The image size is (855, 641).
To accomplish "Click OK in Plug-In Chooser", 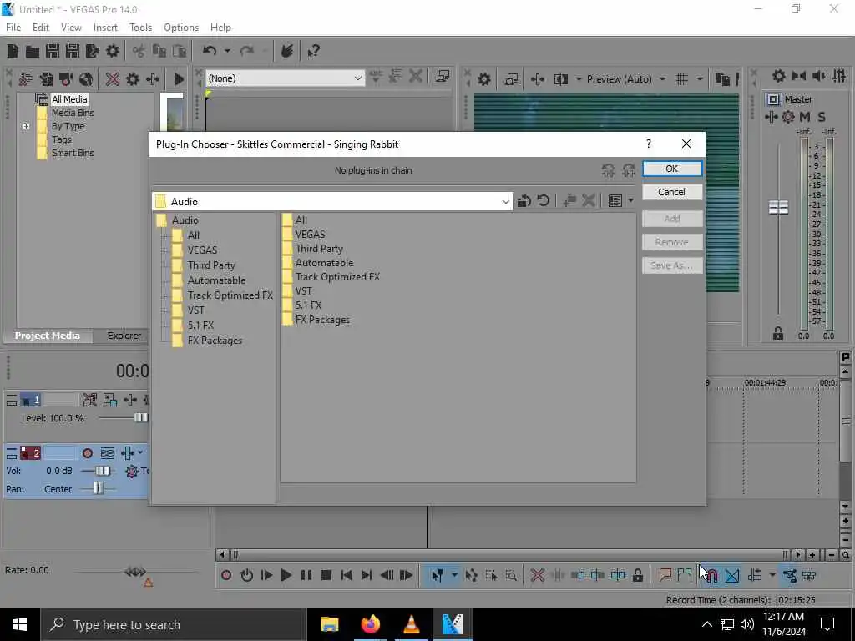I will tap(672, 169).
